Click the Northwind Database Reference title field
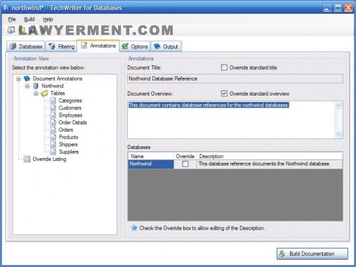 [235, 78]
